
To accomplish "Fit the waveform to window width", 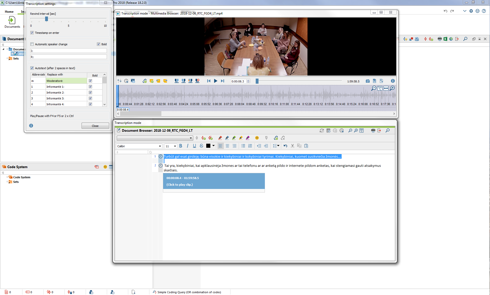I will [x=386, y=88].
